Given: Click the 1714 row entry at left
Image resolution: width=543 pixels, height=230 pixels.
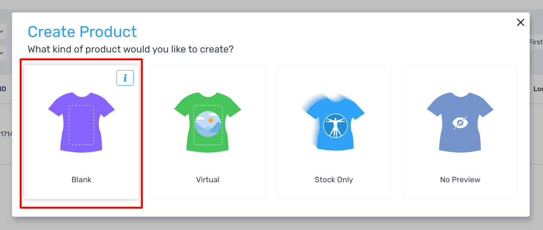Looking at the screenshot, I should coord(6,134).
